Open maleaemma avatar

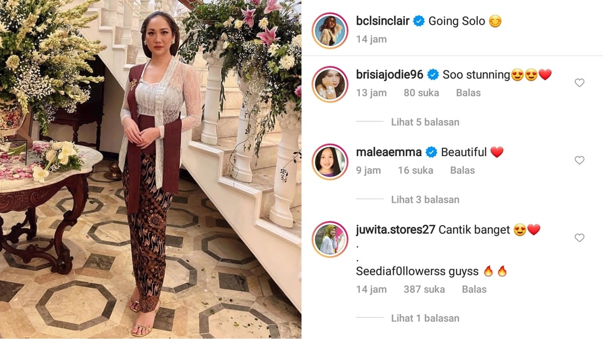pos(330,162)
